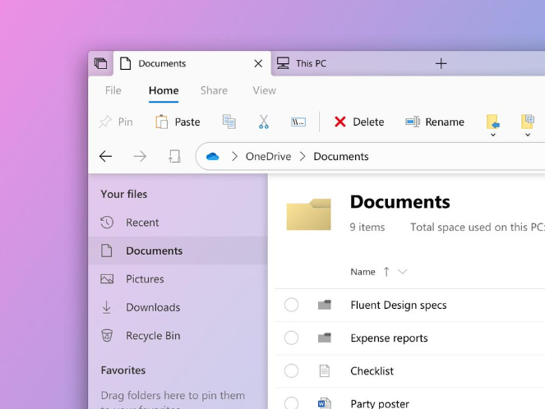Select the Party poster checkbox circle
This screenshot has width=545, height=409.
click(291, 403)
